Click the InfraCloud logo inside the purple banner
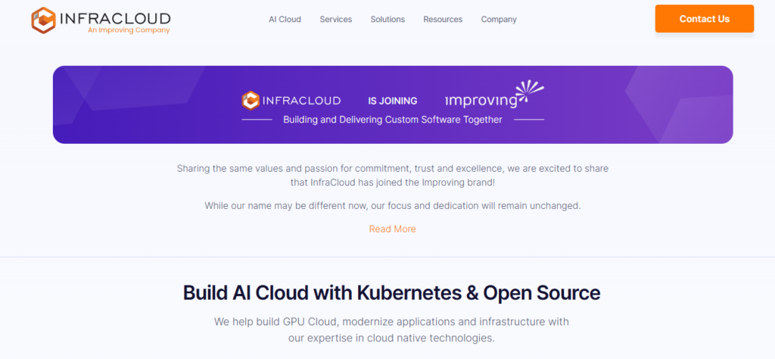The height and width of the screenshot is (359, 775). (x=291, y=101)
